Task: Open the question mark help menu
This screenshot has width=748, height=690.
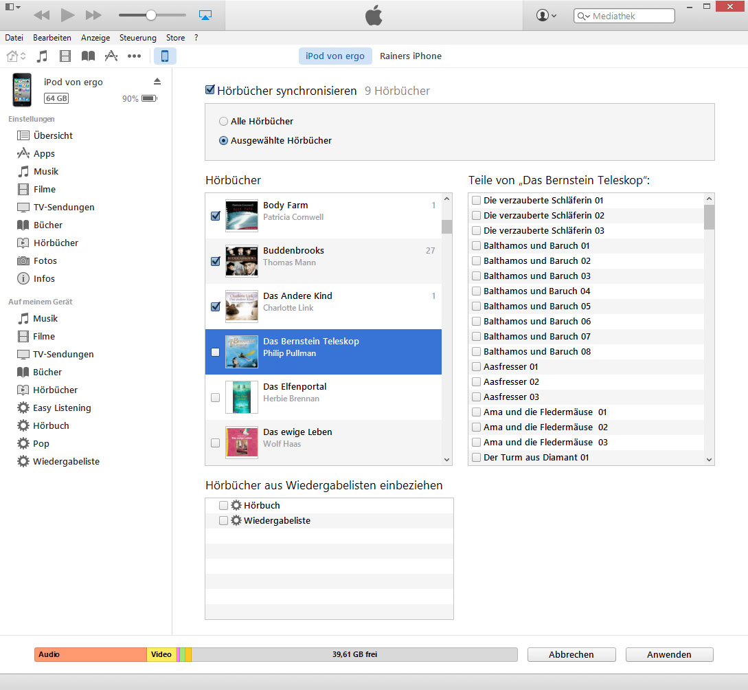Action: pyautogui.click(x=196, y=38)
